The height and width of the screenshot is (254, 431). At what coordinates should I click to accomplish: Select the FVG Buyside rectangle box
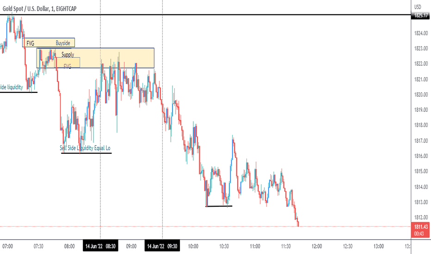click(x=49, y=42)
